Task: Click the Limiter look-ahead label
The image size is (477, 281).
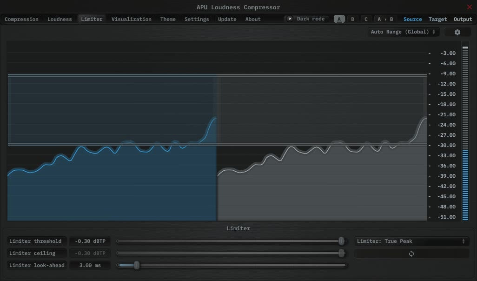Action: click(x=37, y=265)
